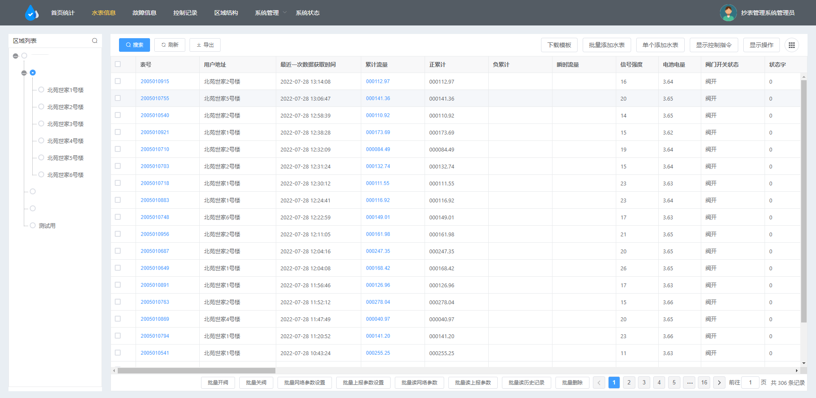The height and width of the screenshot is (398, 816).
Task: Expand the 系统管理 dropdown menu
Action: point(271,13)
